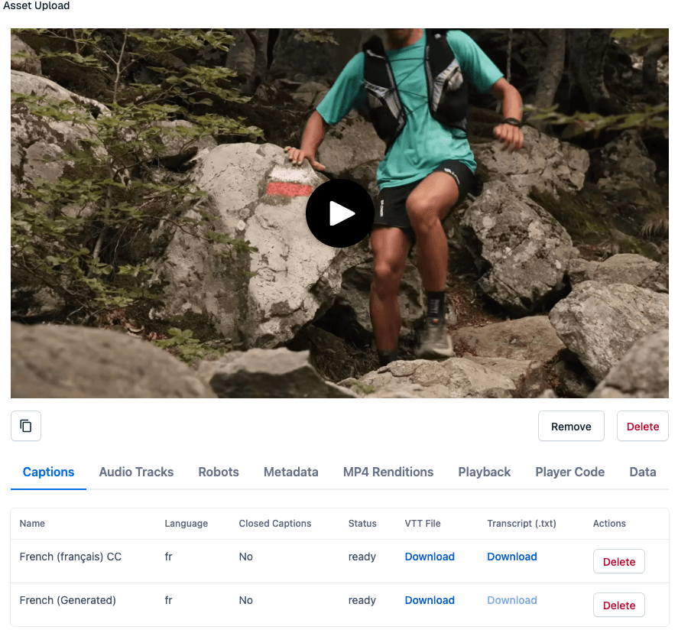Screen dimensions: 678x633
Task: Go to the MP4 Renditions tab
Action: (388, 472)
